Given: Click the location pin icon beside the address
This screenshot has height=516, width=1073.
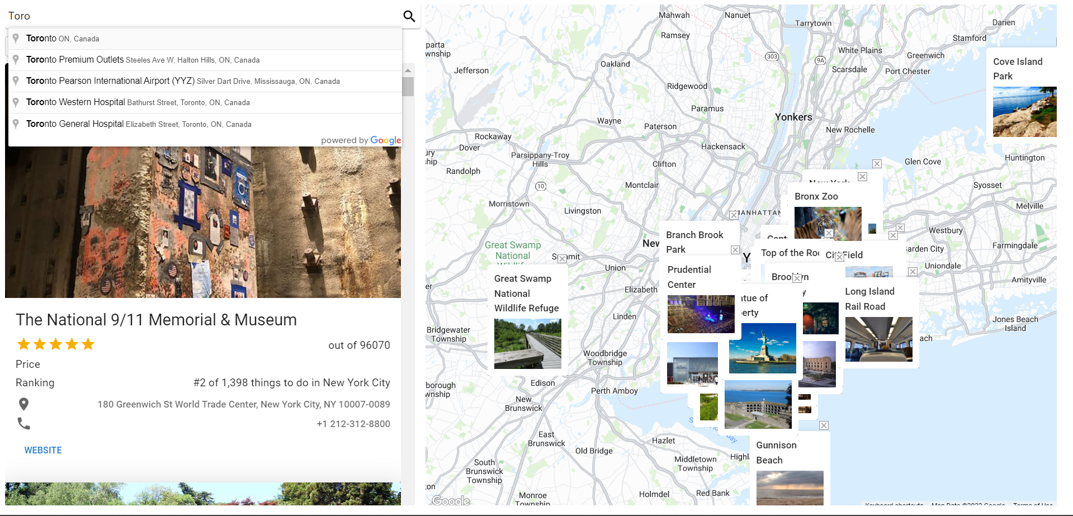Looking at the screenshot, I should pos(23,404).
